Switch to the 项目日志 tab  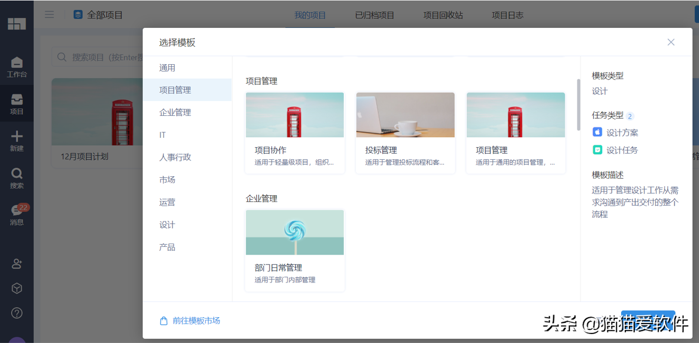[507, 15]
